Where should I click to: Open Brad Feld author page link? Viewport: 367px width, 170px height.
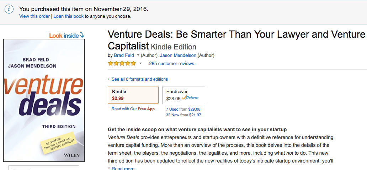(123, 55)
